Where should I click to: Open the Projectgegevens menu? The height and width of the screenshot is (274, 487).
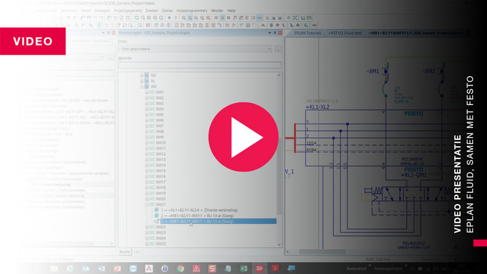pyautogui.click(x=127, y=11)
